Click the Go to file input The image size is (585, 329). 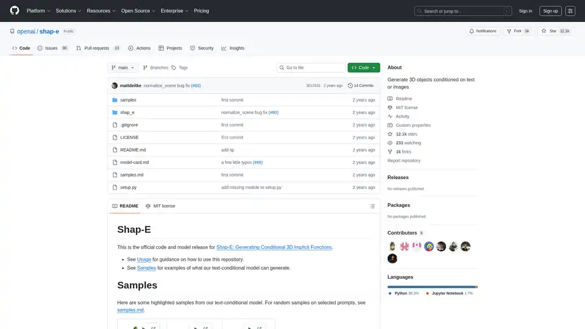pyautogui.click(x=311, y=68)
